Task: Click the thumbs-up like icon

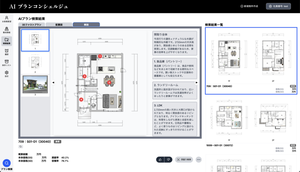Action: [160, 160]
